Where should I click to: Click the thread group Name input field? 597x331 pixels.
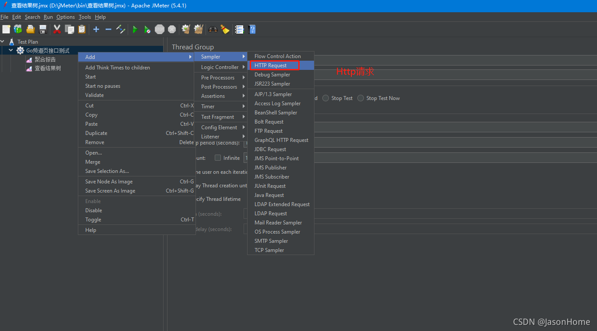455,60
